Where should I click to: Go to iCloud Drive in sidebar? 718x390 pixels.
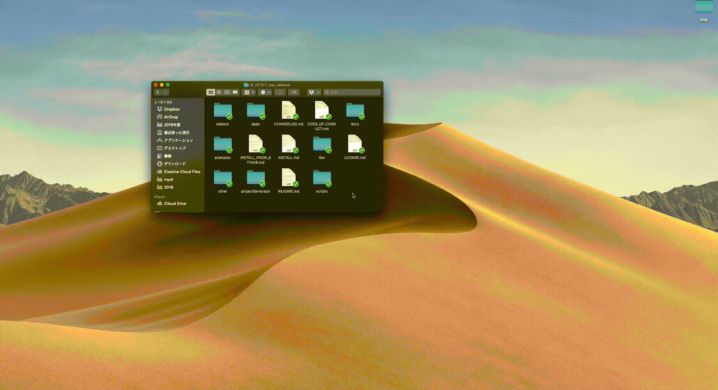(x=174, y=203)
